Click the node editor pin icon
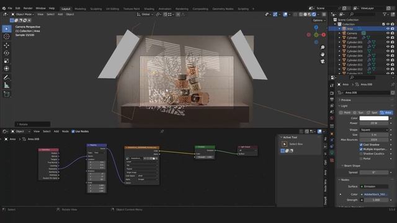Screen dimensions: 397x223 162,131
